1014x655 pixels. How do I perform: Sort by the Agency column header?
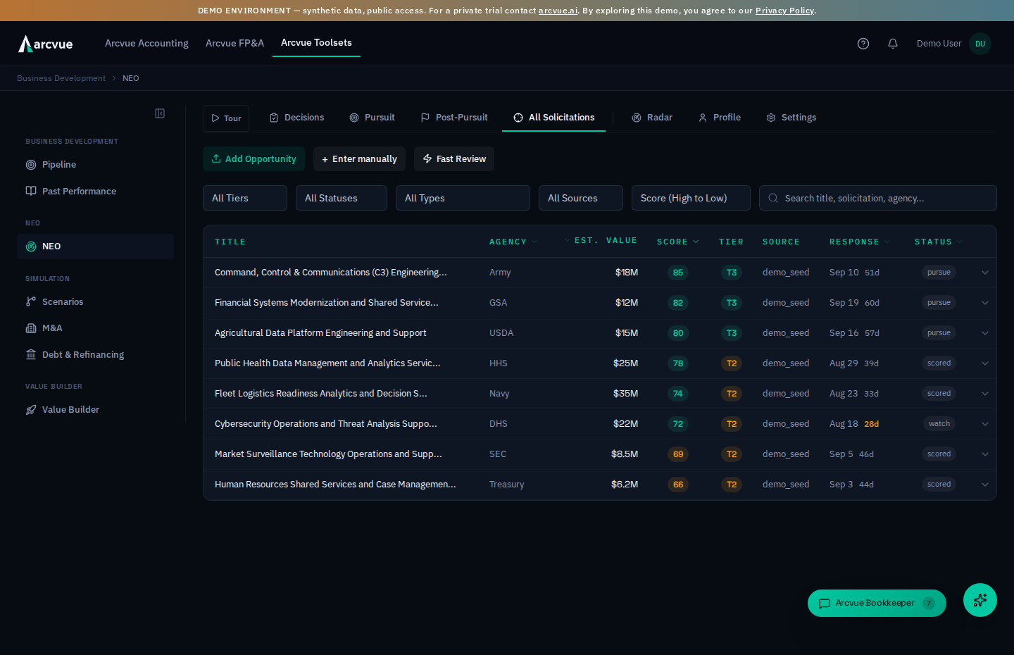513,242
